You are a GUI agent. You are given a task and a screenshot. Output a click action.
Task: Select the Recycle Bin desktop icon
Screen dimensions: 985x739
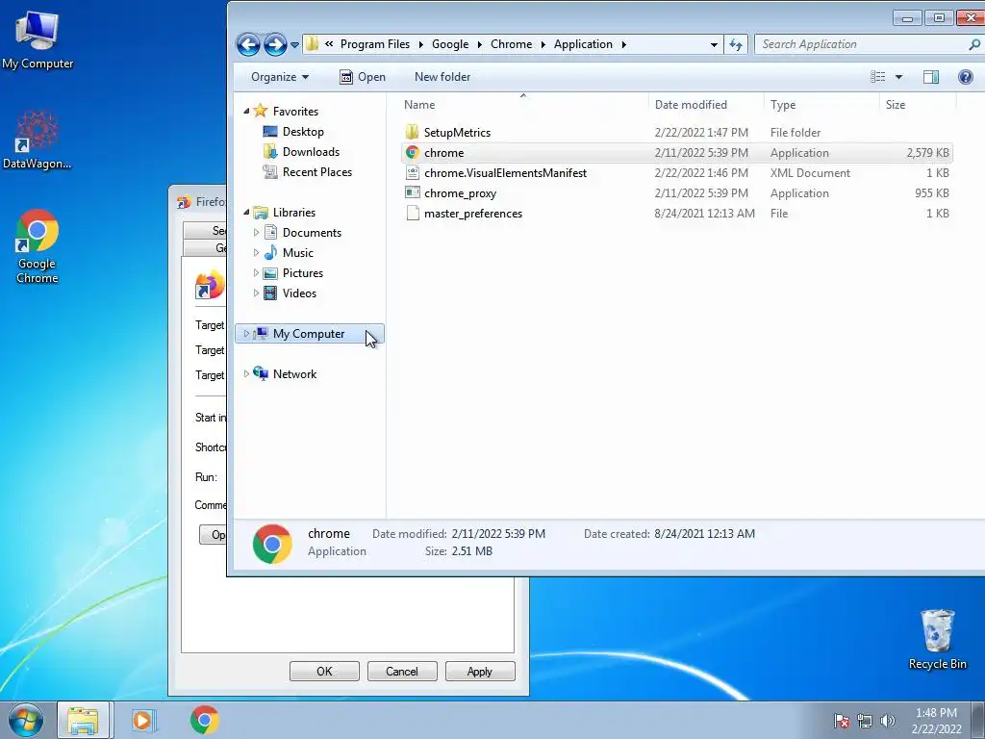point(937,639)
